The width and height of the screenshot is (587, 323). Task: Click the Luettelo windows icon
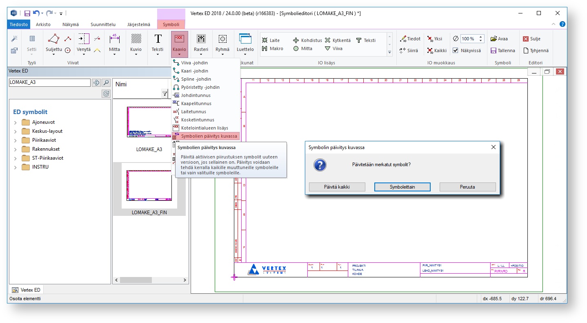pos(245,39)
